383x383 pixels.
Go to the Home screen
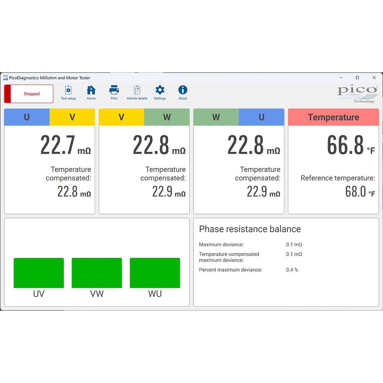click(91, 93)
